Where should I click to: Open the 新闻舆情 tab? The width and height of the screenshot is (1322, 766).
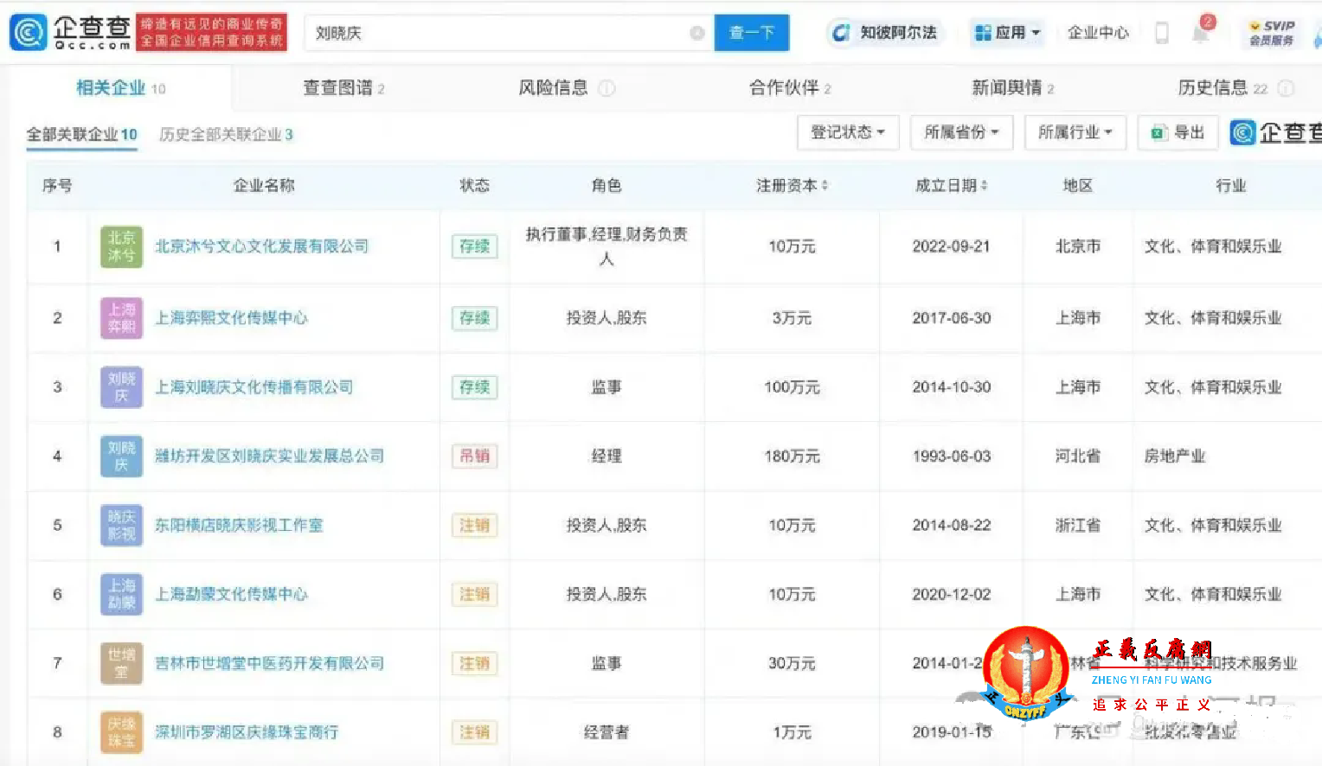click(x=1005, y=87)
